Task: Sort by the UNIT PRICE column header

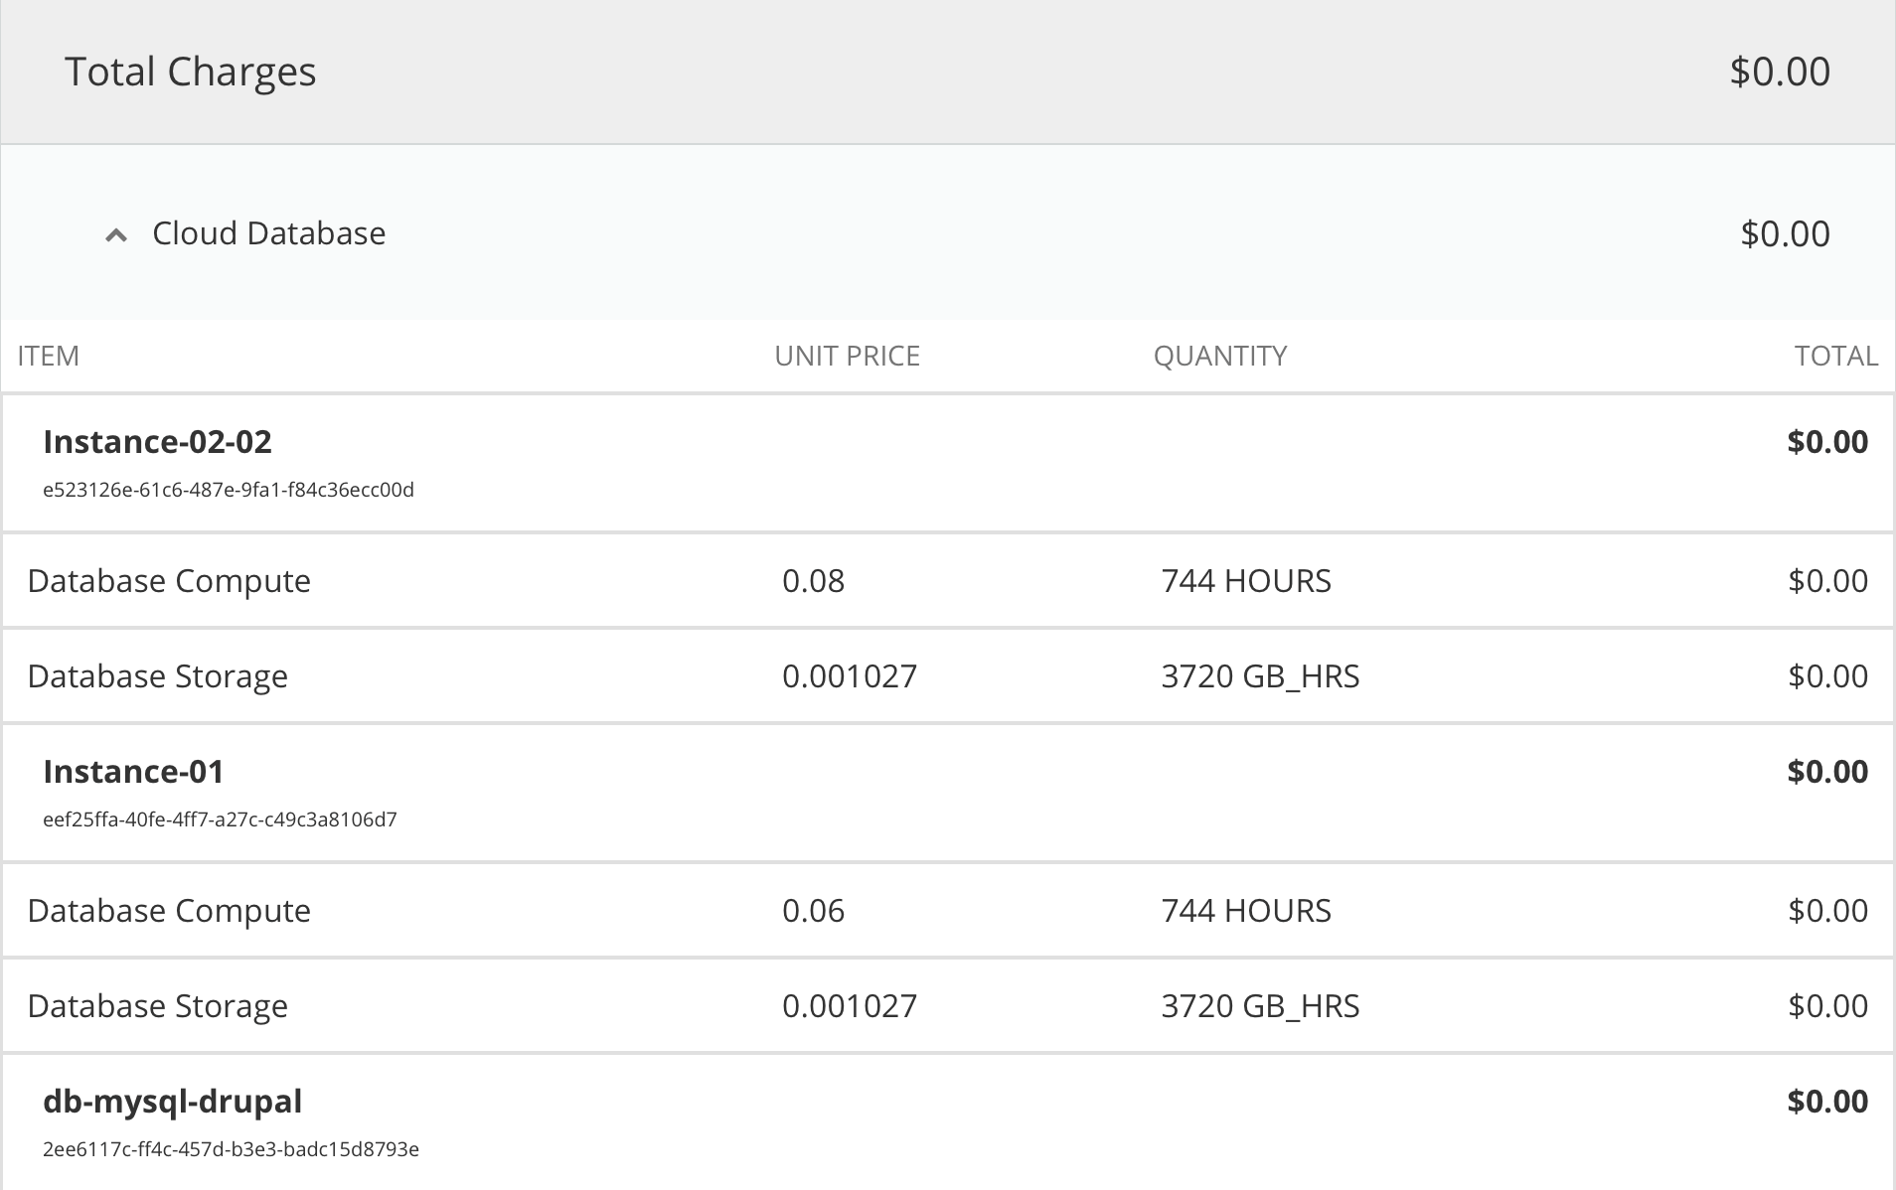Action: tap(848, 356)
